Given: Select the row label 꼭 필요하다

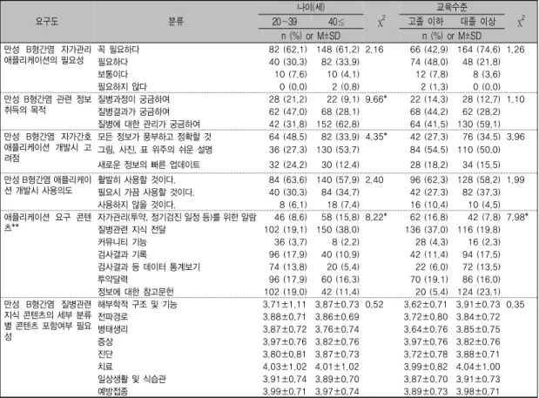Looking at the screenshot, I should [118, 50].
